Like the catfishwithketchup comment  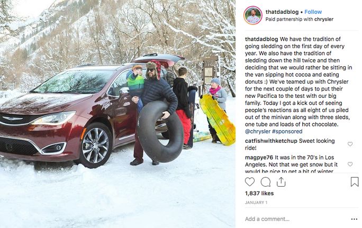[x=350, y=144]
